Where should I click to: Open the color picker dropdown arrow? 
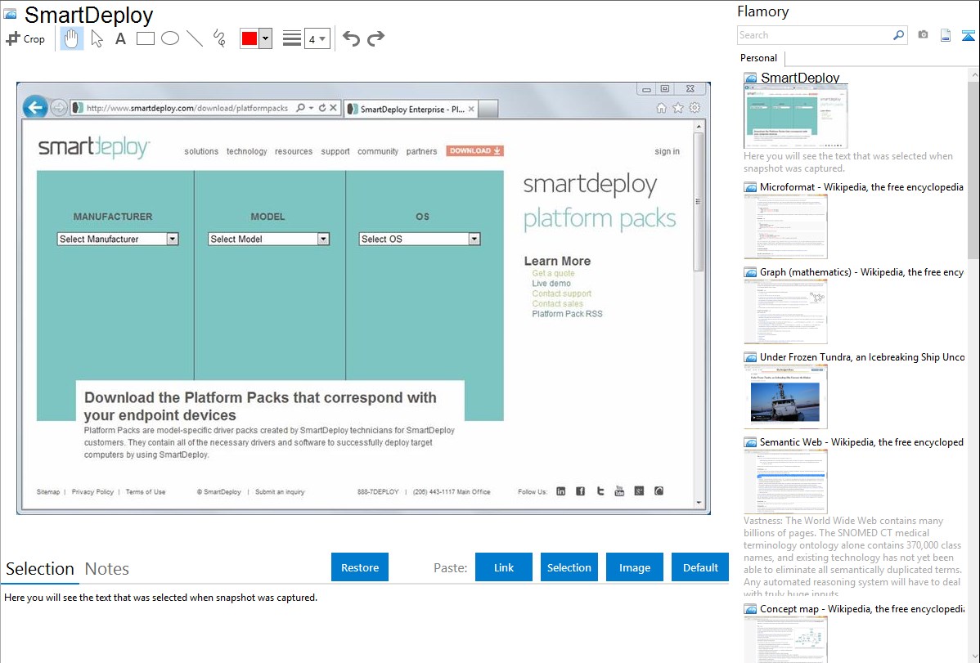[265, 38]
